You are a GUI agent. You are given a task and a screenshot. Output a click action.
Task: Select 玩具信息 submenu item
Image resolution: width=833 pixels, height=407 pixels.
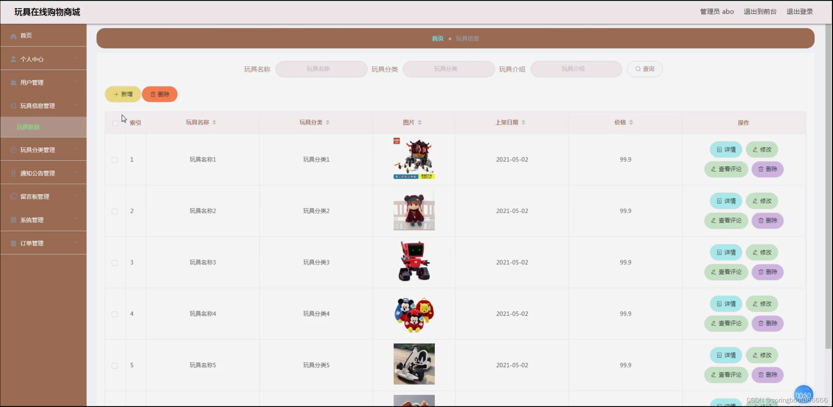28,127
